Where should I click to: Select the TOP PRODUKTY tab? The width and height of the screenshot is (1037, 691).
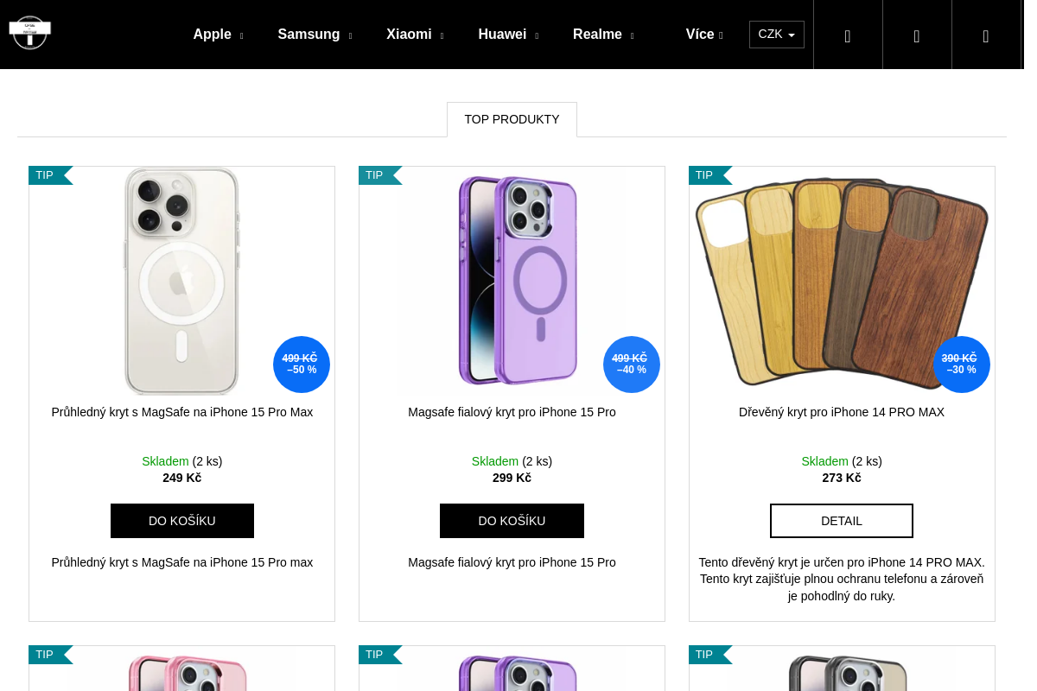512,119
